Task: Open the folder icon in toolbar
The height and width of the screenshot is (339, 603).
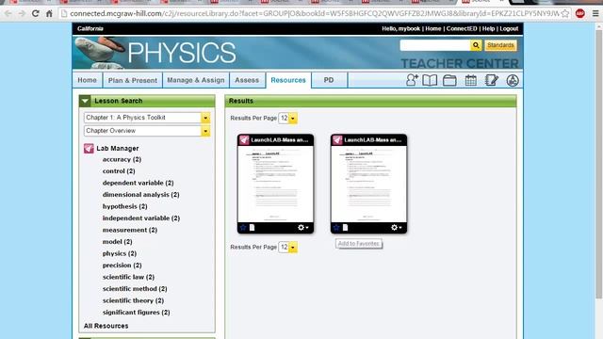Action: pyautogui.click(x=449, y=80)
